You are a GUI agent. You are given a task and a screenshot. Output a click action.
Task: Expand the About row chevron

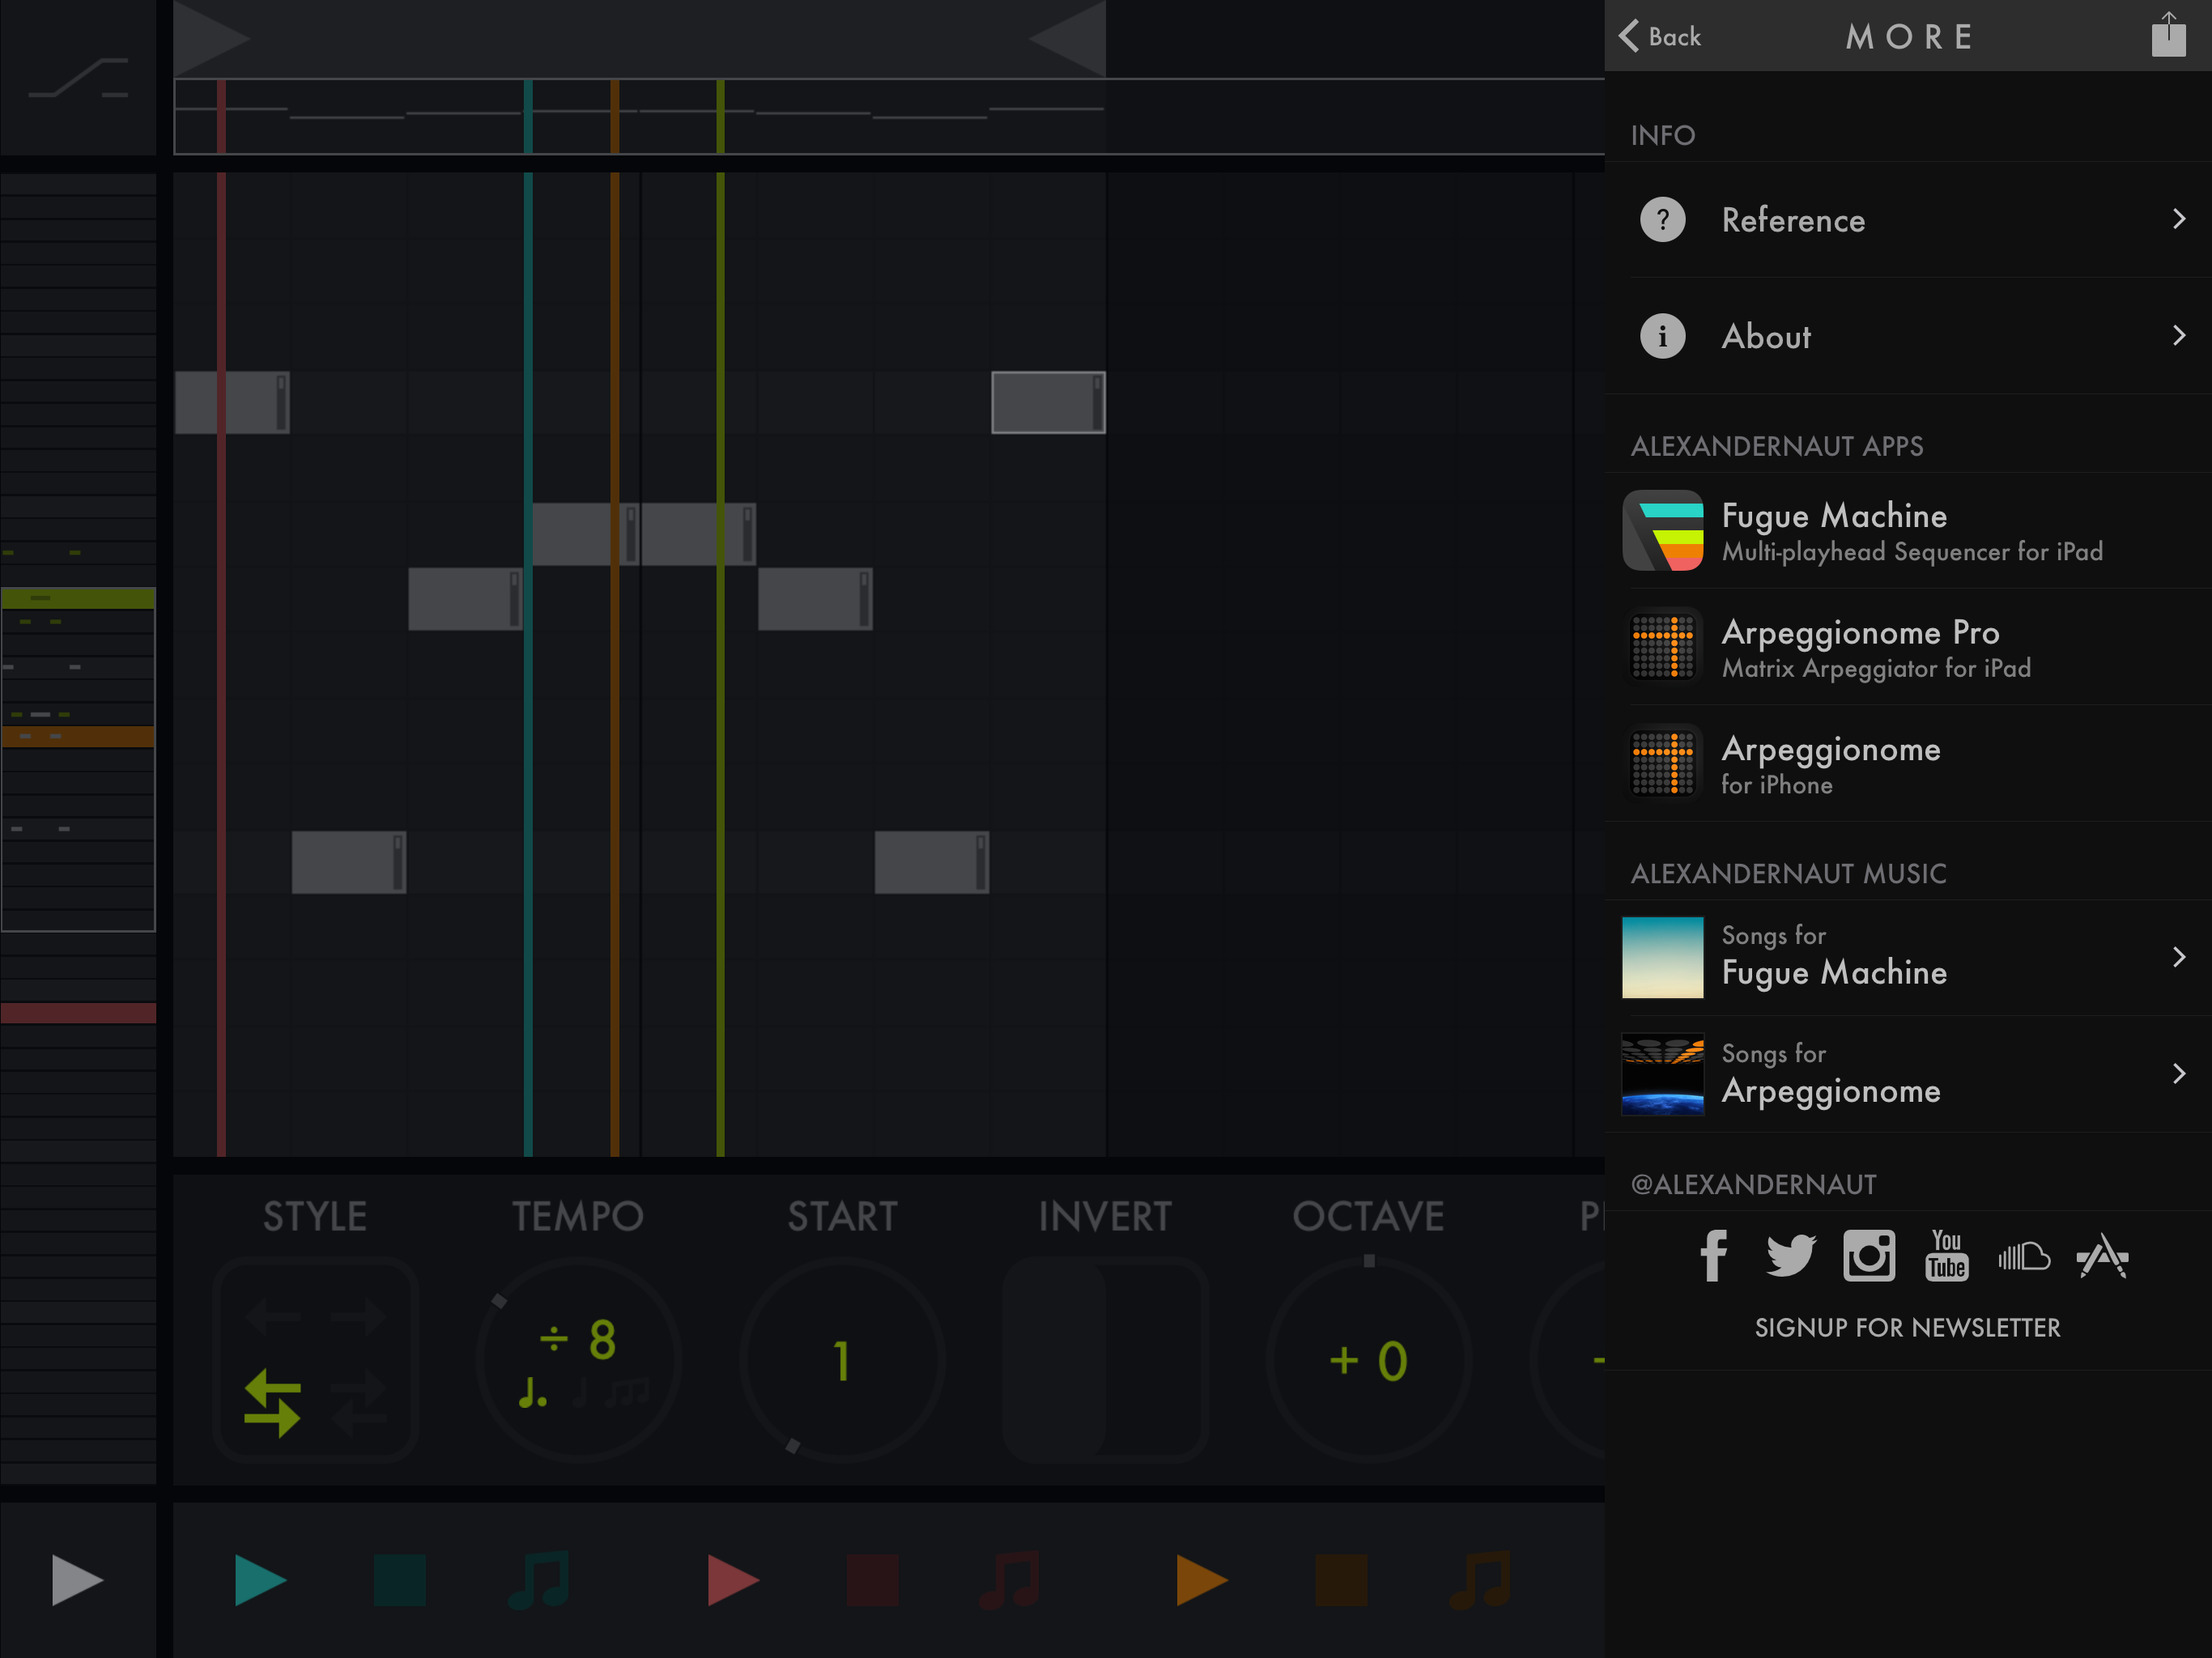(2178, 336)
